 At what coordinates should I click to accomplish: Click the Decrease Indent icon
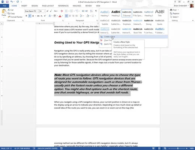click(83, 11)
